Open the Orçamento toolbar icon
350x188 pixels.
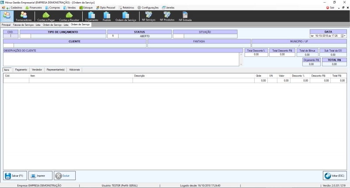point(91,16)
